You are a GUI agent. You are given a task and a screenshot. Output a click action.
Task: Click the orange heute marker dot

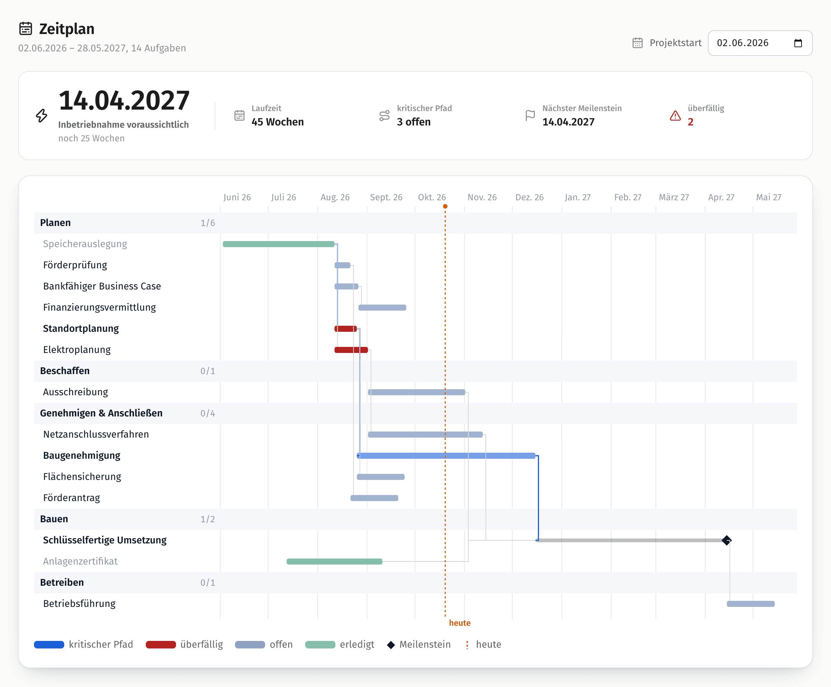[445, 206]
